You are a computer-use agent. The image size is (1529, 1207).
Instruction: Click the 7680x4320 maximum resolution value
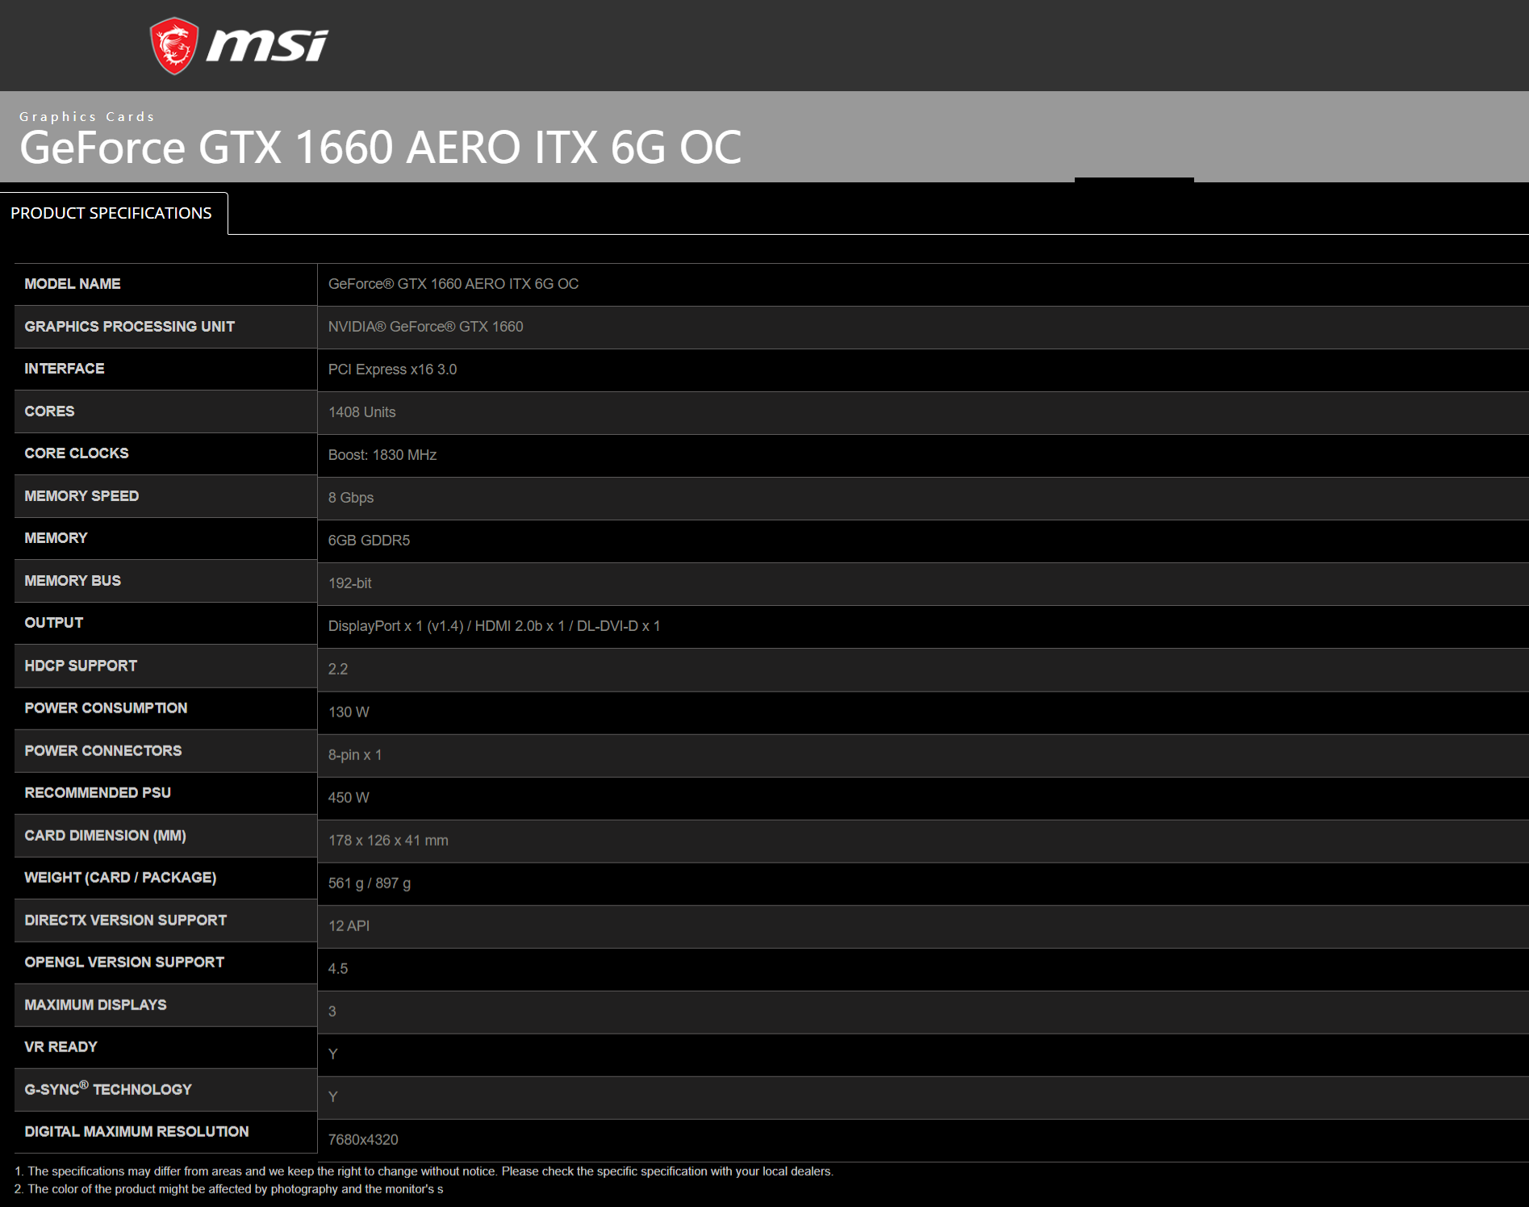(363, 1139)
